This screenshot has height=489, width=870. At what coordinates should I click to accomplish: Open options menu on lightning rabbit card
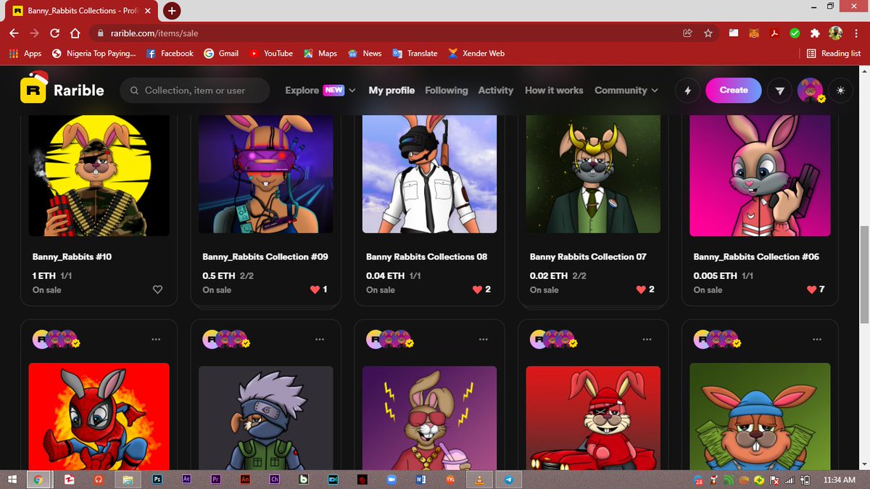(484, 339)
